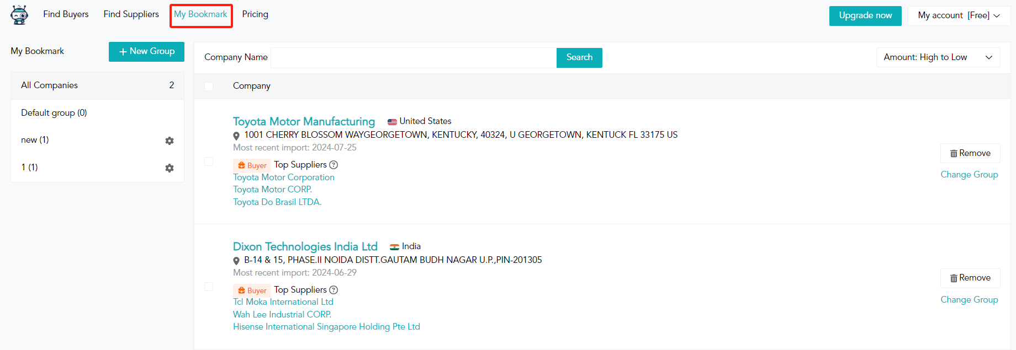Select All Companies group
The image size is (1016, 350).
point(97,85)
